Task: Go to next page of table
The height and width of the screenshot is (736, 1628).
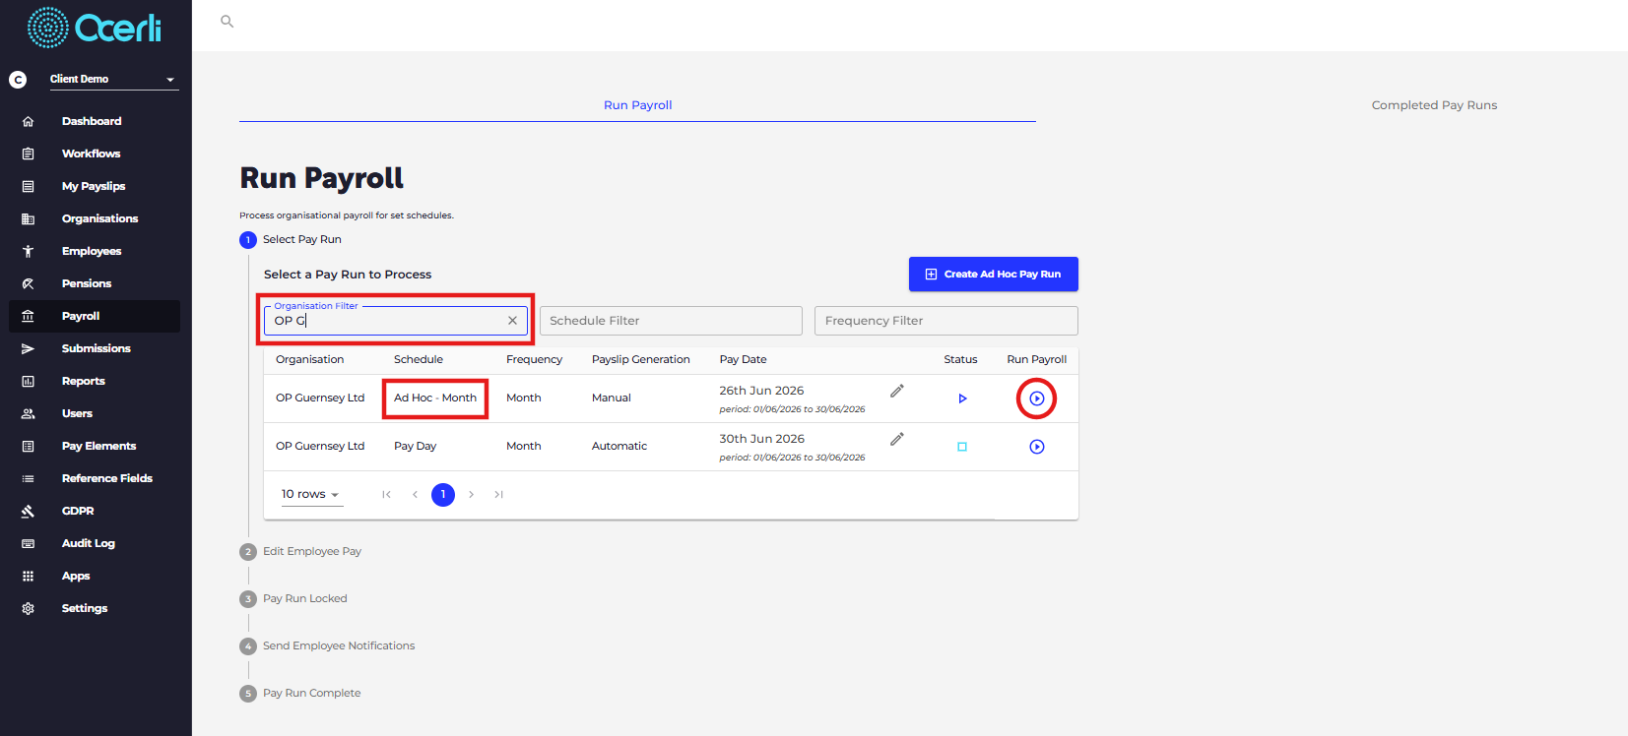Action: 471,495
